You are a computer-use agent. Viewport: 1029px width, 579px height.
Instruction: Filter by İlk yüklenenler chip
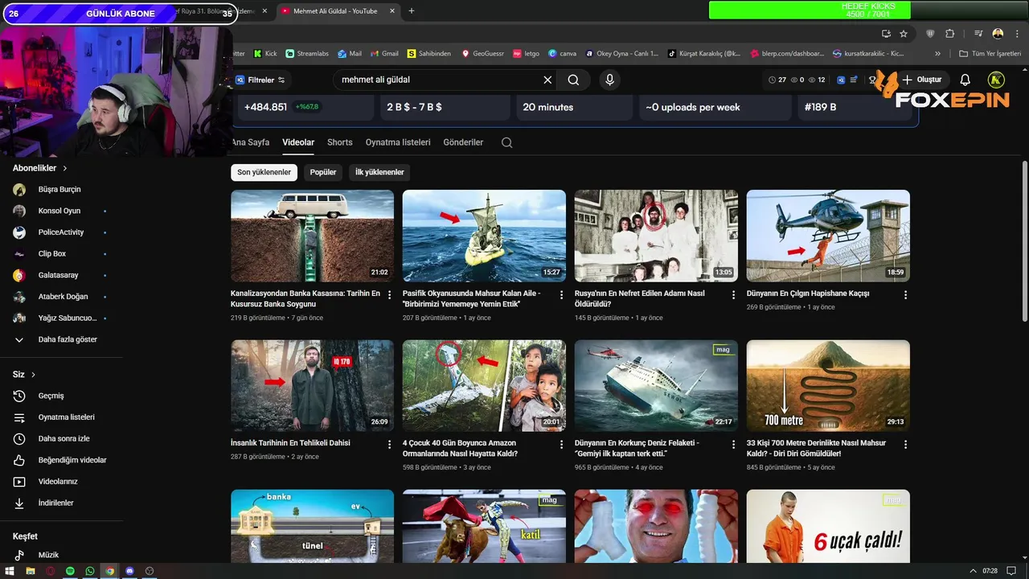coord(379,172)
